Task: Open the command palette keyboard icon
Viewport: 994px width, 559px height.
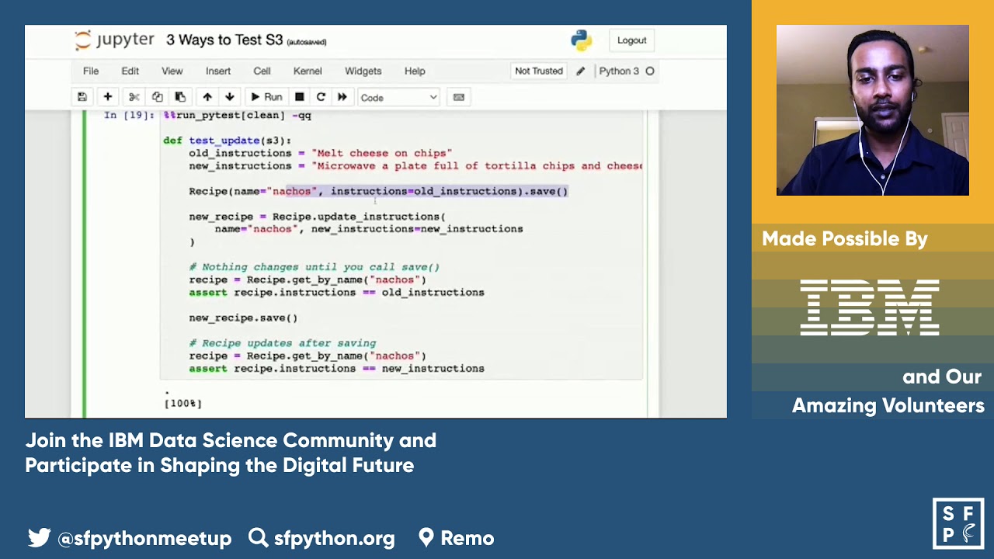Action: click(459, 97)
